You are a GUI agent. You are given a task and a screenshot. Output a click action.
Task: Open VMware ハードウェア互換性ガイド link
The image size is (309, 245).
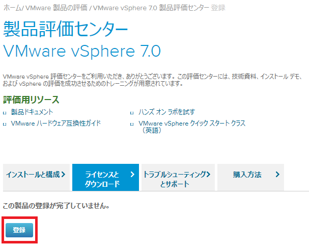(x=56, y=124)
